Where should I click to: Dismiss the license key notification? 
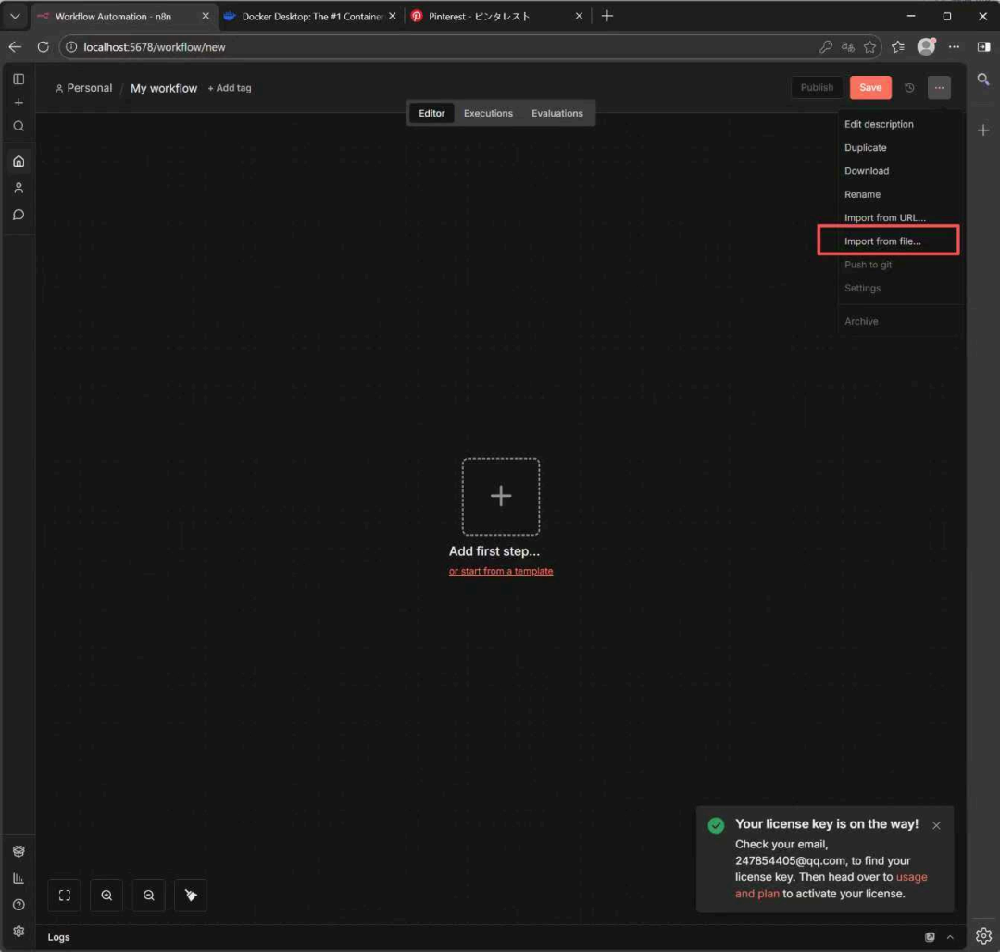(x=936, y=825)
